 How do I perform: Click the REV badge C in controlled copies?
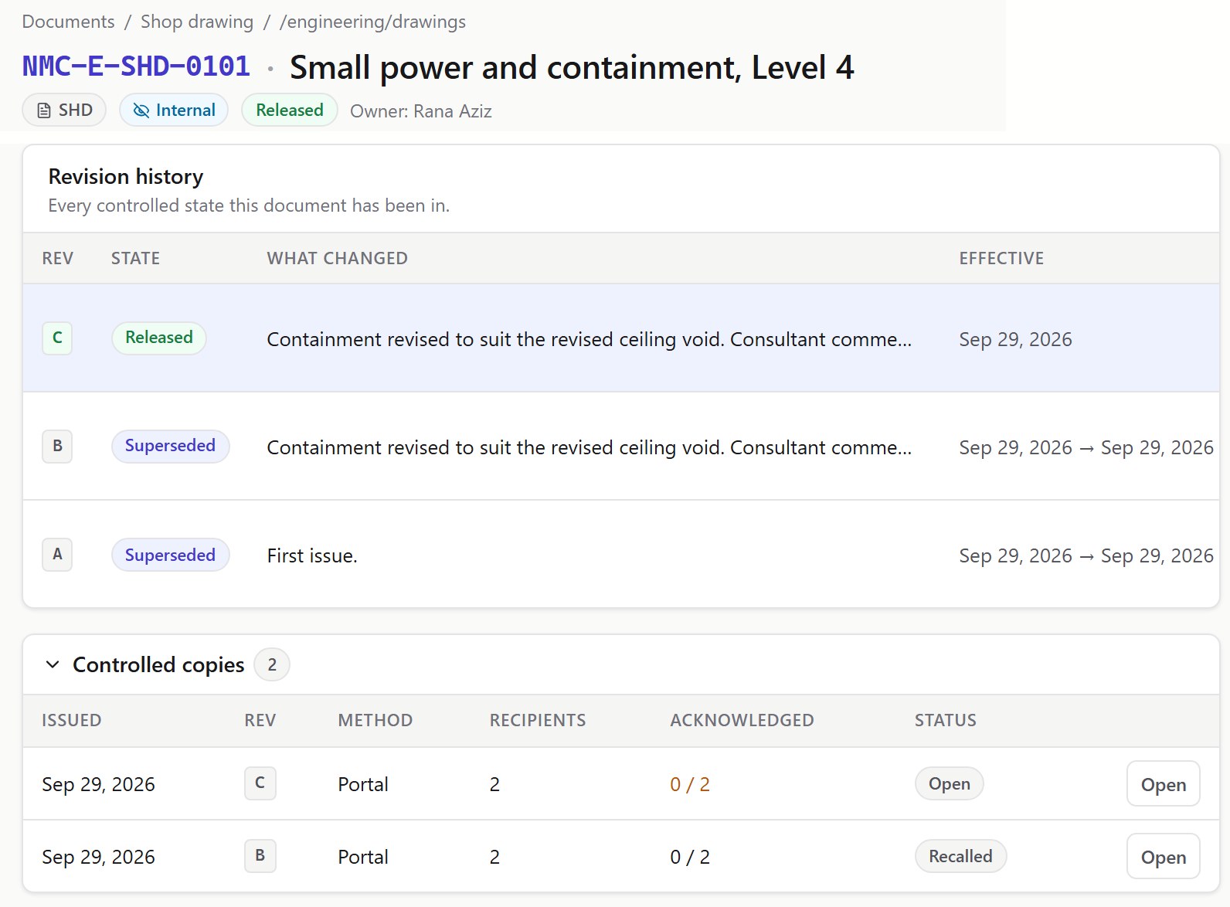[x=260, y=783]
